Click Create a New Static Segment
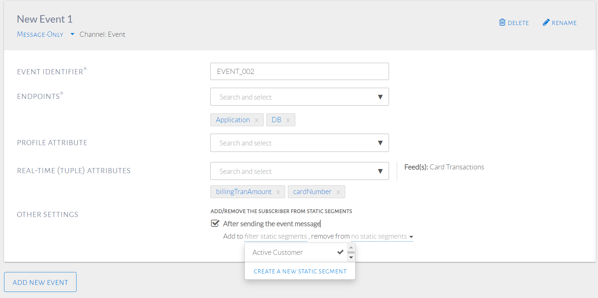Image resolution: width=598 pixels, height=298 pixels. 300,271
